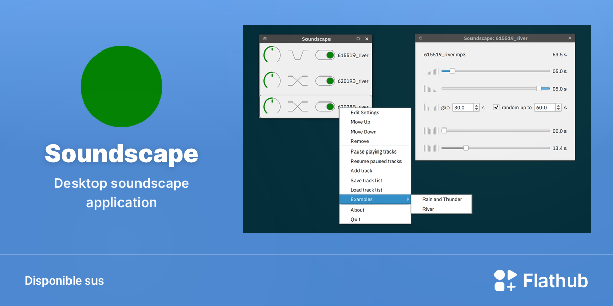The image size is (613, 306).
Task: Select Move Up in the context menu
Action: click(x=375, y=122)
